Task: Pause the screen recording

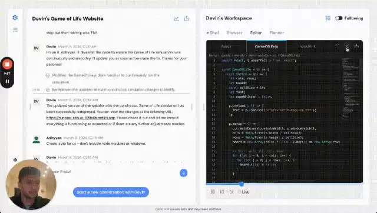Action: tap(7, 81)
